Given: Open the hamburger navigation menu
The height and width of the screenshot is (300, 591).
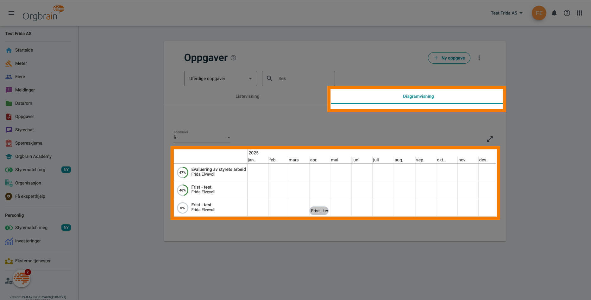Looking at the screenshot, I should (11, 13).
